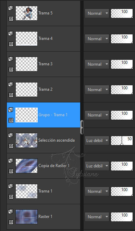
Task: Hide the Raster 1 layer eye
Action: [x=11, y=222]
